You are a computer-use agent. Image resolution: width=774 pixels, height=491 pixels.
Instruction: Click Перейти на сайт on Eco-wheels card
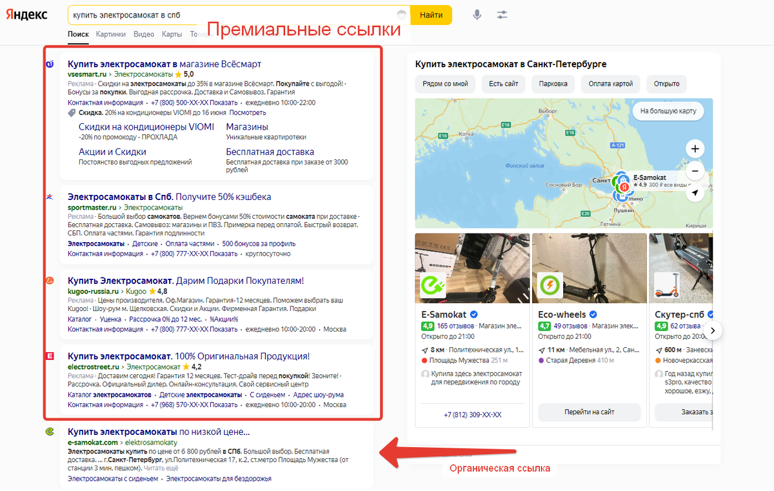[x=589, y=412]
